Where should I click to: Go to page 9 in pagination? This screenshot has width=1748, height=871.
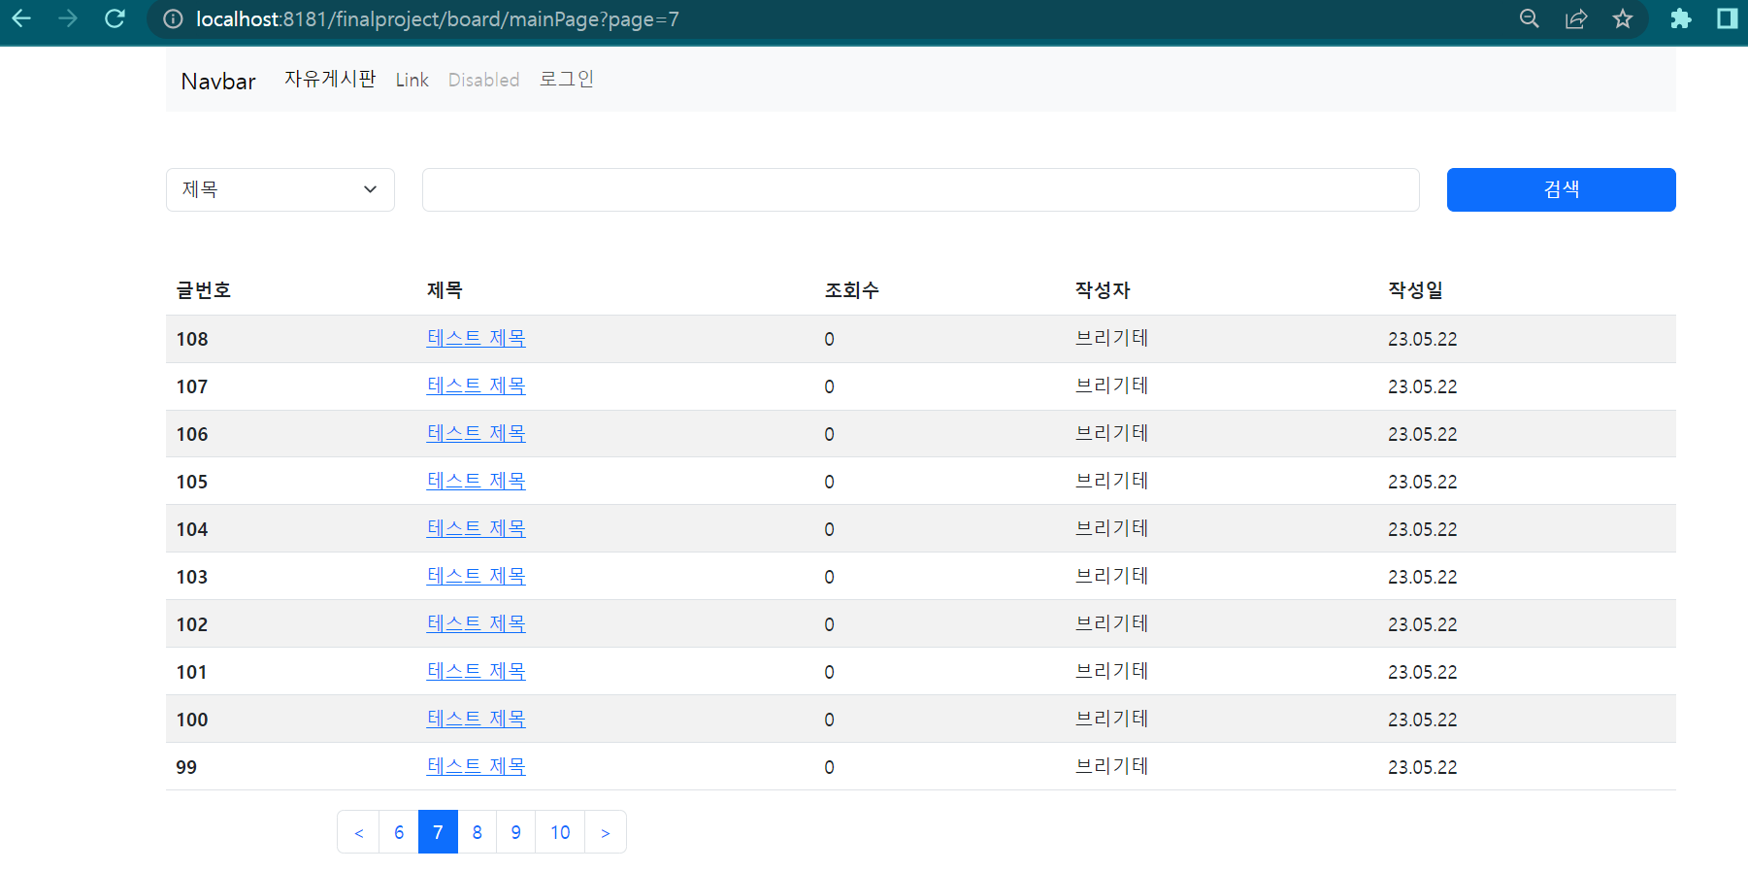tap(515, 832)
